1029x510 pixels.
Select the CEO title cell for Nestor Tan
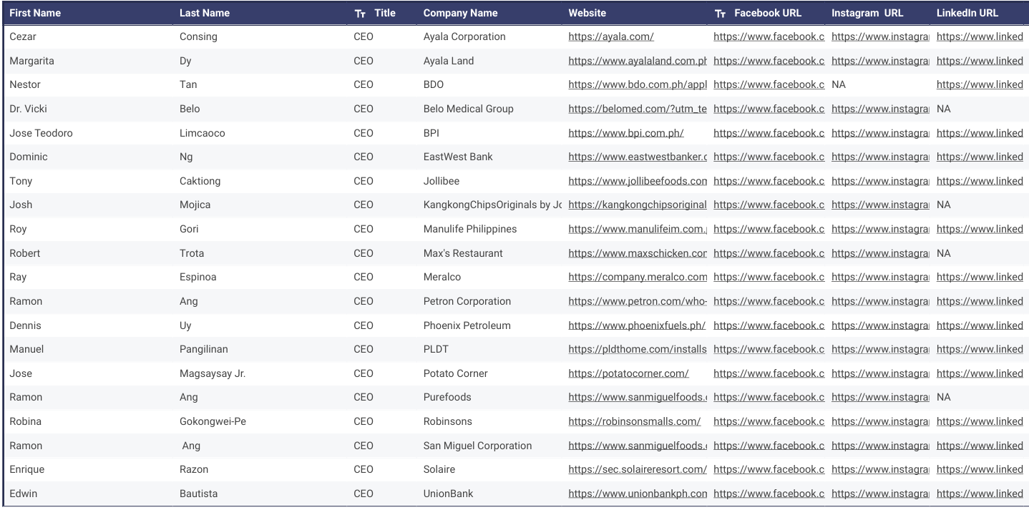364,84
